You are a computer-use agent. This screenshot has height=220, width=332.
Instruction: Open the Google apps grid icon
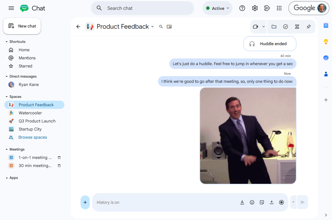pyautogui.click(x=279, y=8)
